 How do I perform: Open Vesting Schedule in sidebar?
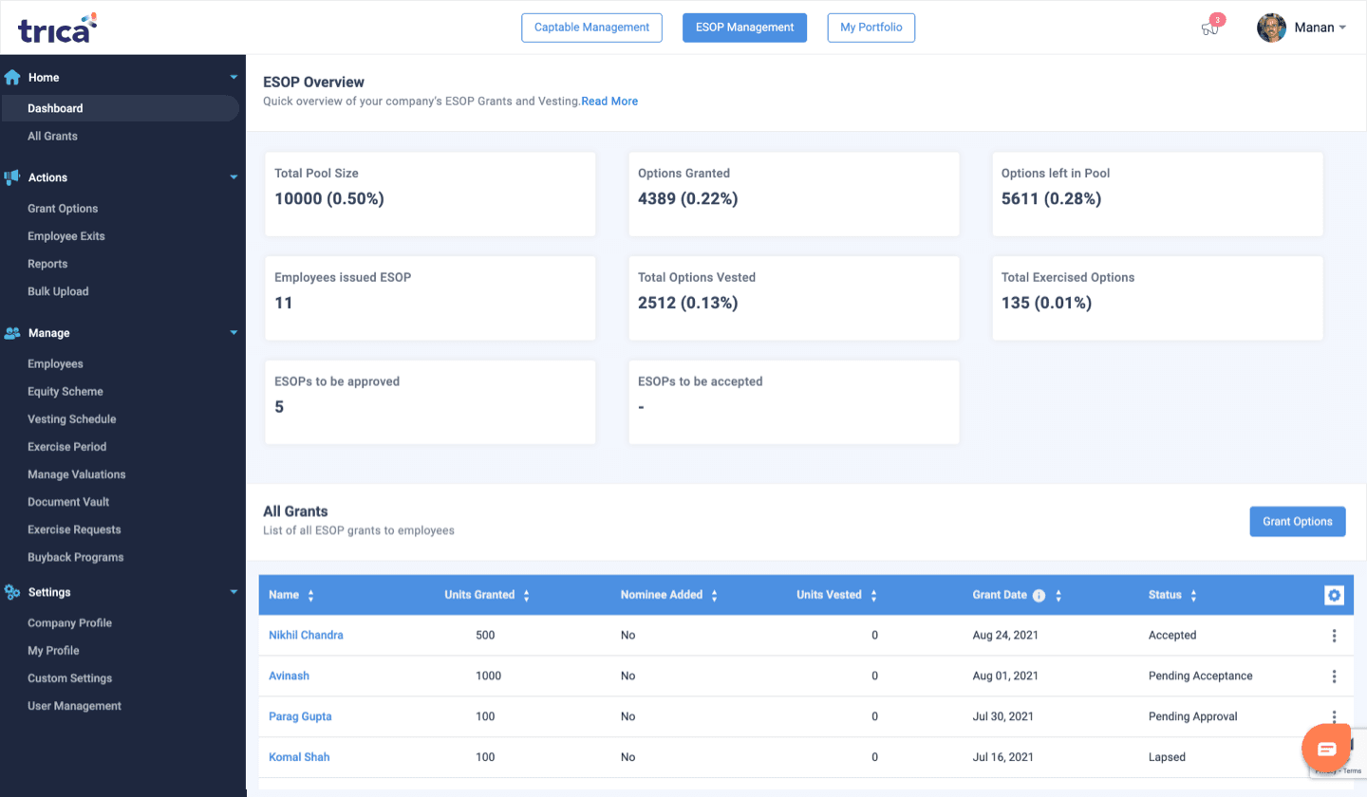click(x=72, y=419)
